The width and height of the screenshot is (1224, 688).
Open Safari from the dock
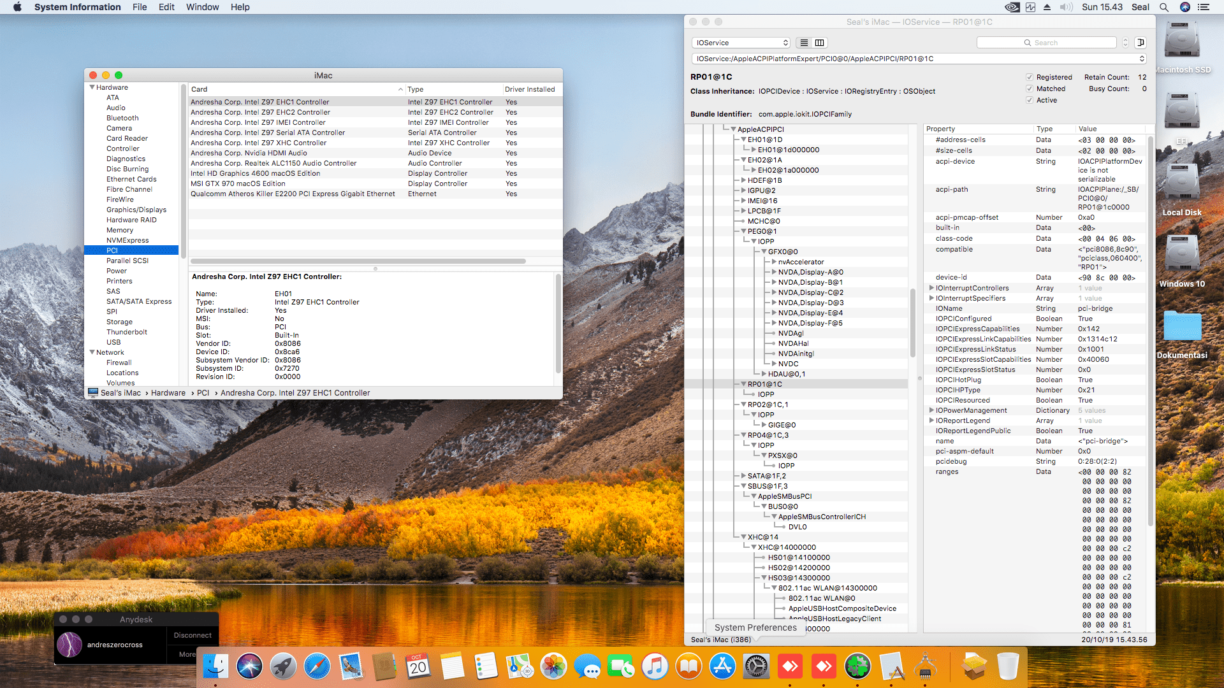tap(317, 667)
